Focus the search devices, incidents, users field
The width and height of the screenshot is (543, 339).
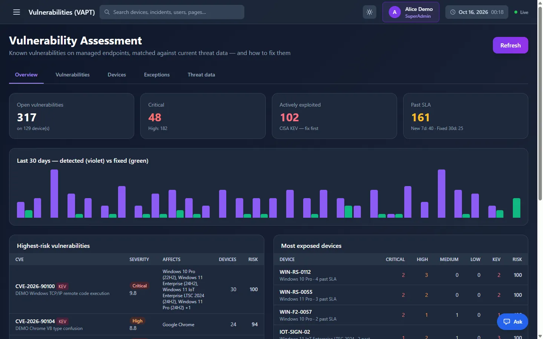[172, 12]
